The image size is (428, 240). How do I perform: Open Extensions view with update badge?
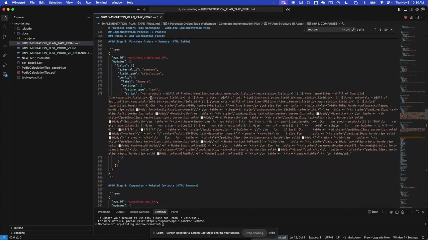point(4,74)
